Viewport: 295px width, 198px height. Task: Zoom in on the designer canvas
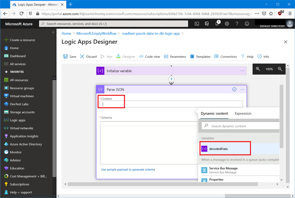tap(258, 69)
